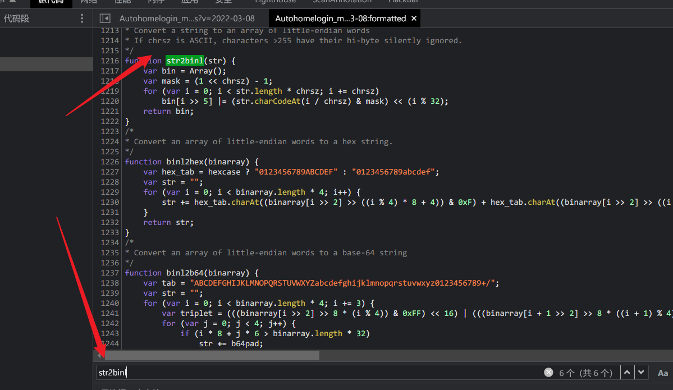Click 'return str;' statement on line 1232

[x=168, y=222]
